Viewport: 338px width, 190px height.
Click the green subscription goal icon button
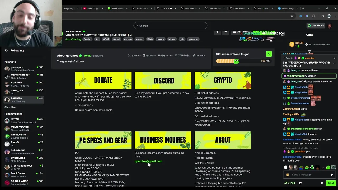click(269, 54)
